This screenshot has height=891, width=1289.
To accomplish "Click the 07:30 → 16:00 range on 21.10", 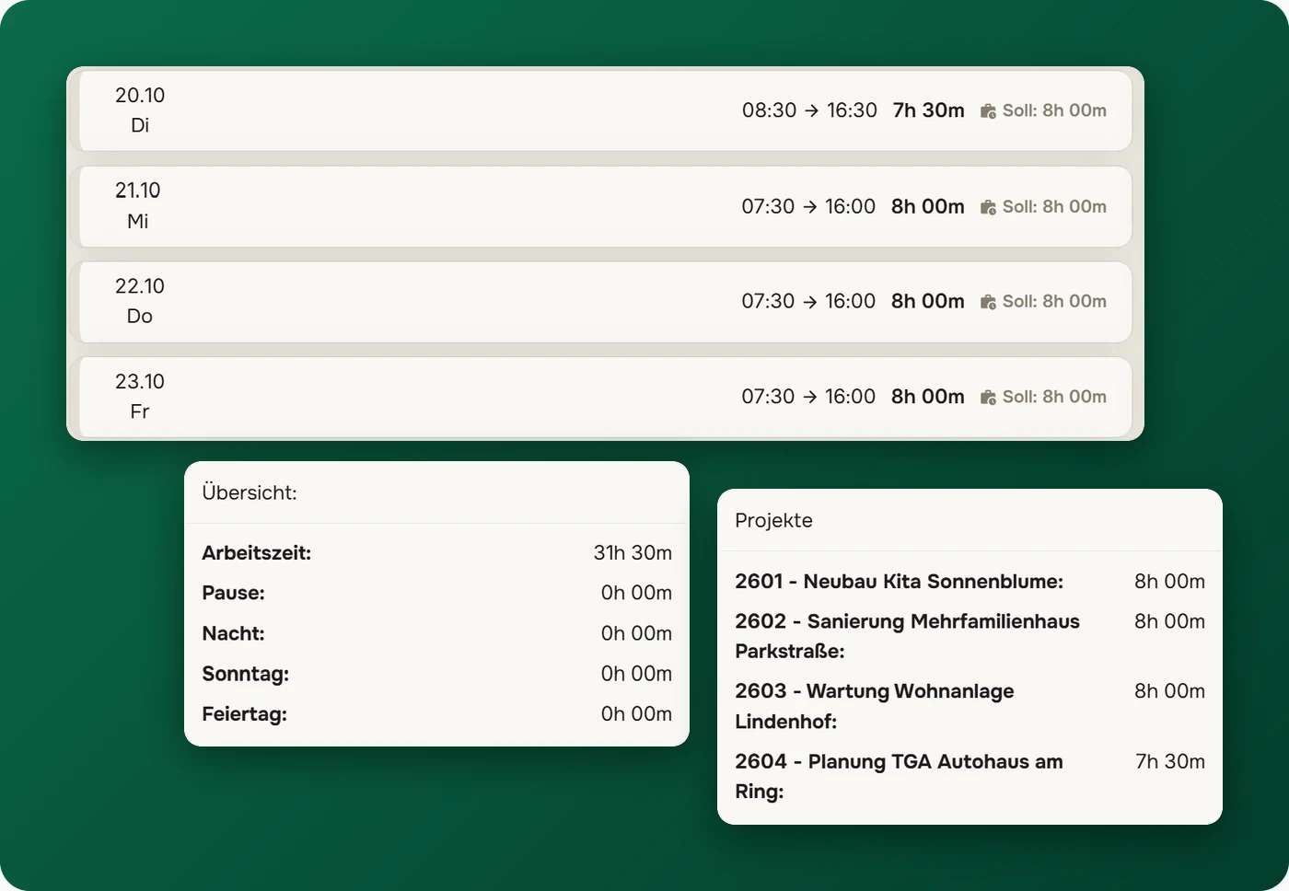I will click(x=808, y=206).
